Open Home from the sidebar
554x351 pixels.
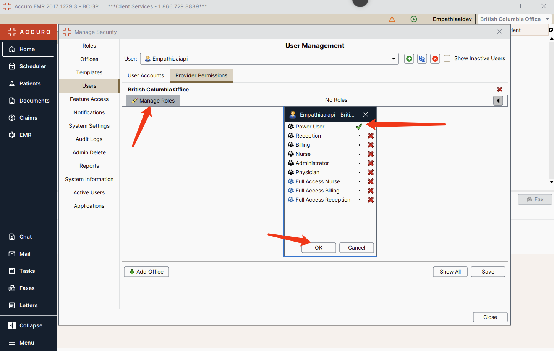pyautogui.click(x=28, y=49)
